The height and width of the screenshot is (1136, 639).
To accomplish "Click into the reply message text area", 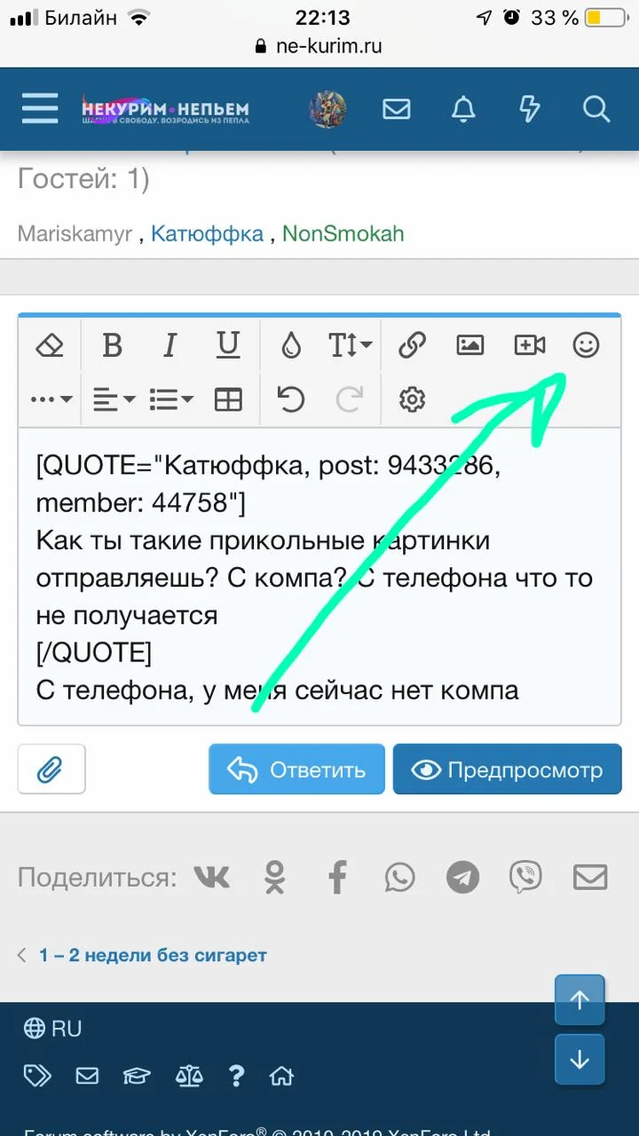I will click(x=319, y=577).
